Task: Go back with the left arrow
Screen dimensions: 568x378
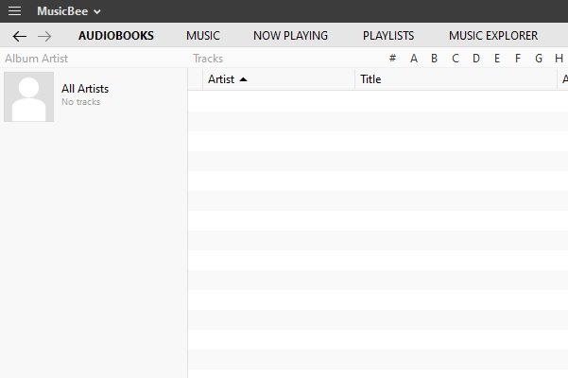Action: (19, 36)
